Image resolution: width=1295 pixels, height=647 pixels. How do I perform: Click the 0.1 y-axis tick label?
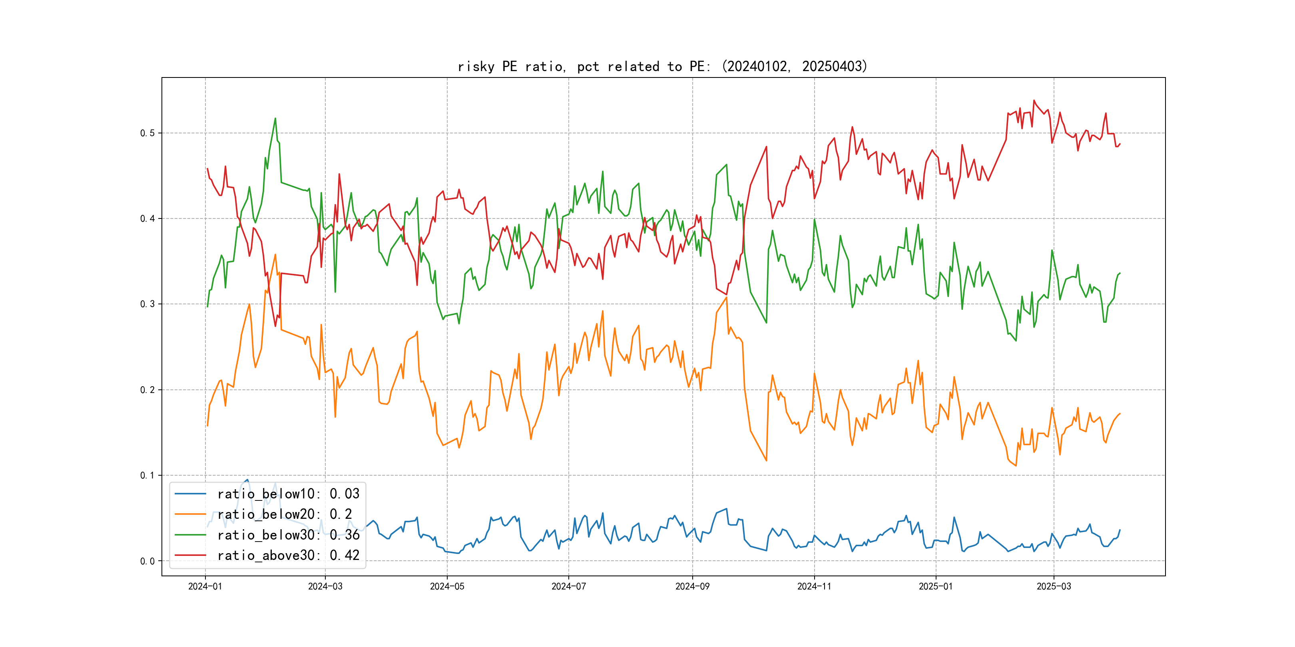(x=147, y=475)
